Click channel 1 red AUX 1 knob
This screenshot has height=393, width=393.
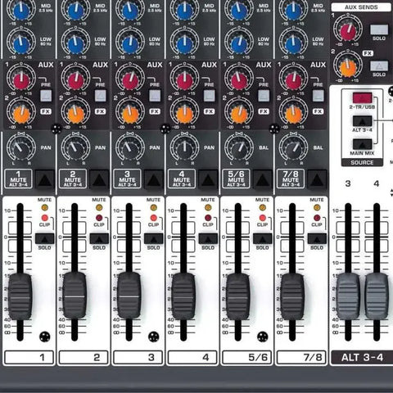point(21,81)
